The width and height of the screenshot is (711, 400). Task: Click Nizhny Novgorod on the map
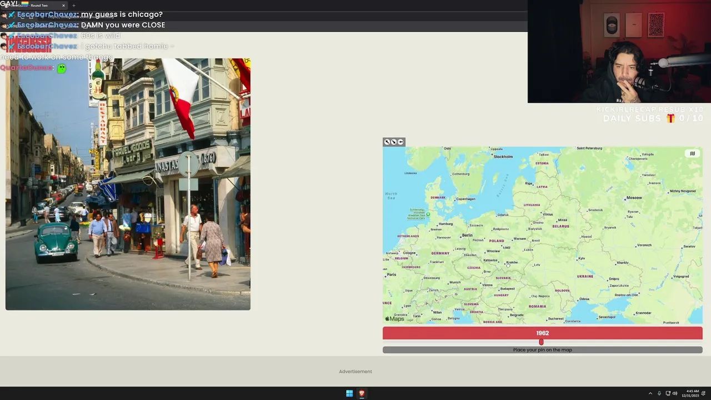point(683,191)
